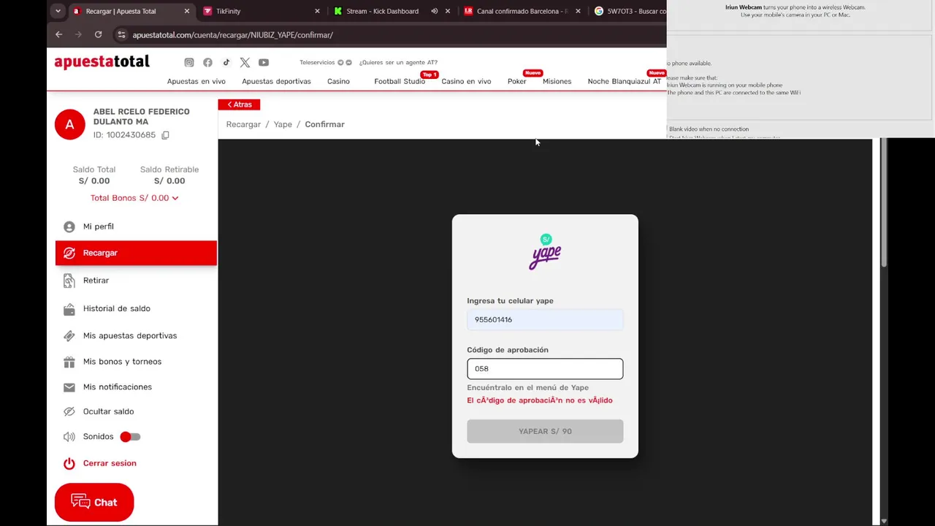Click the Mi perfil person icon

coord(69,226)
